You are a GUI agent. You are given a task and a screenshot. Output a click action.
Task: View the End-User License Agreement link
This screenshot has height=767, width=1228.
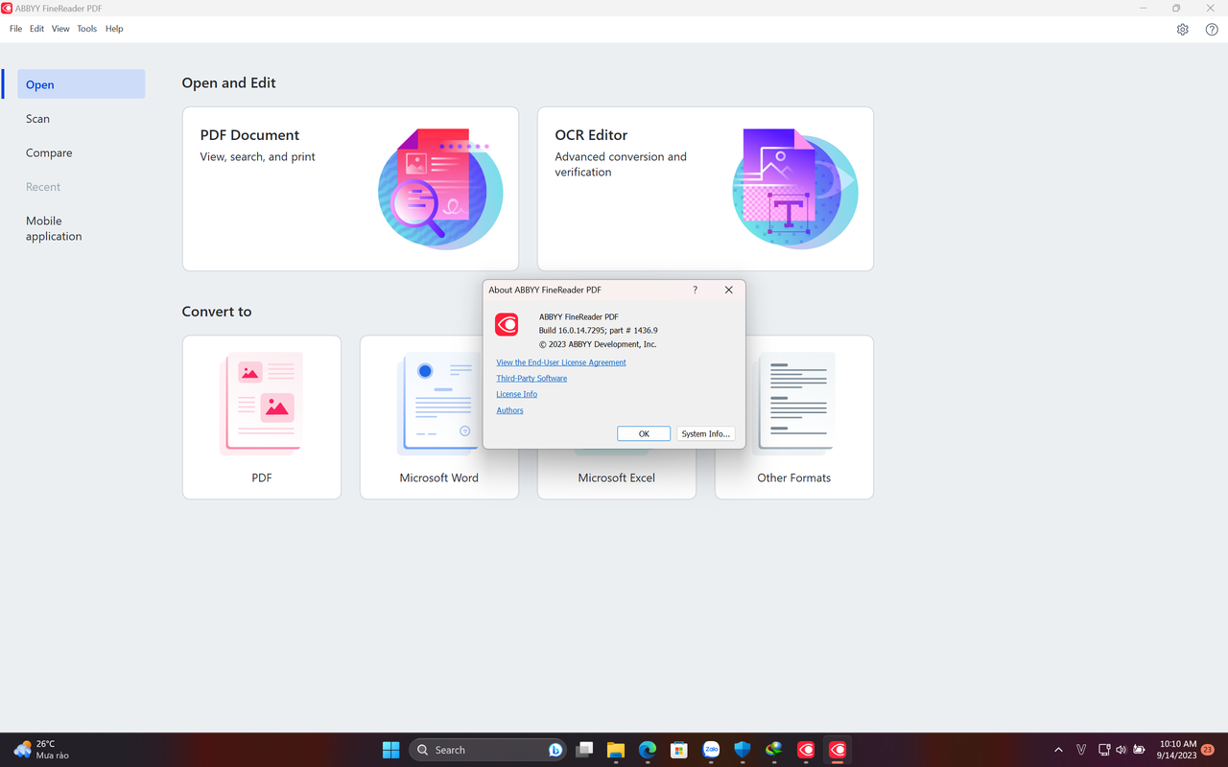pyautogui.click(x=561, y=362)
